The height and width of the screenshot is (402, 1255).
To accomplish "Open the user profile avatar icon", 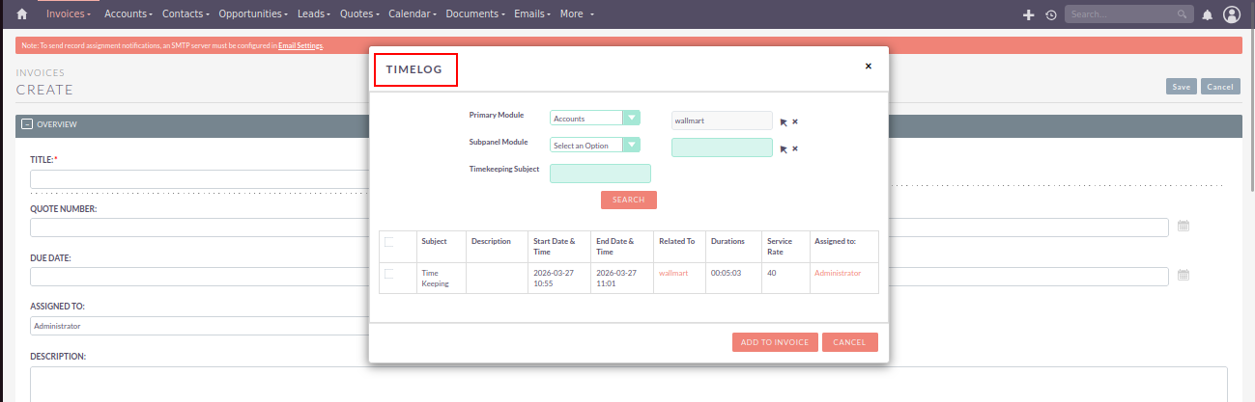I will pos(1231,14).
